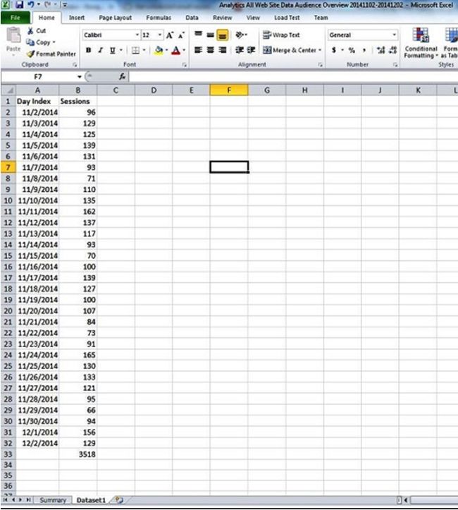Image resolution: width=458 pixels, height=510 pixels.
Task: Toggle Top Align
Action: click(199, 35)
